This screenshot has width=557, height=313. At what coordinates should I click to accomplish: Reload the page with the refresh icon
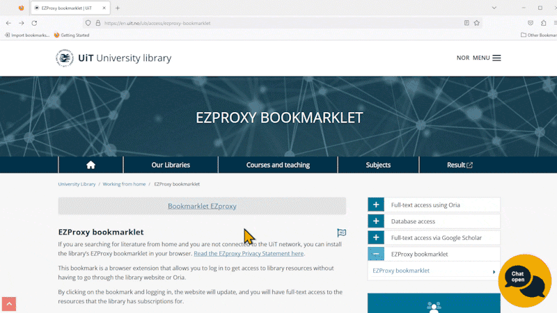click(34, 23)
